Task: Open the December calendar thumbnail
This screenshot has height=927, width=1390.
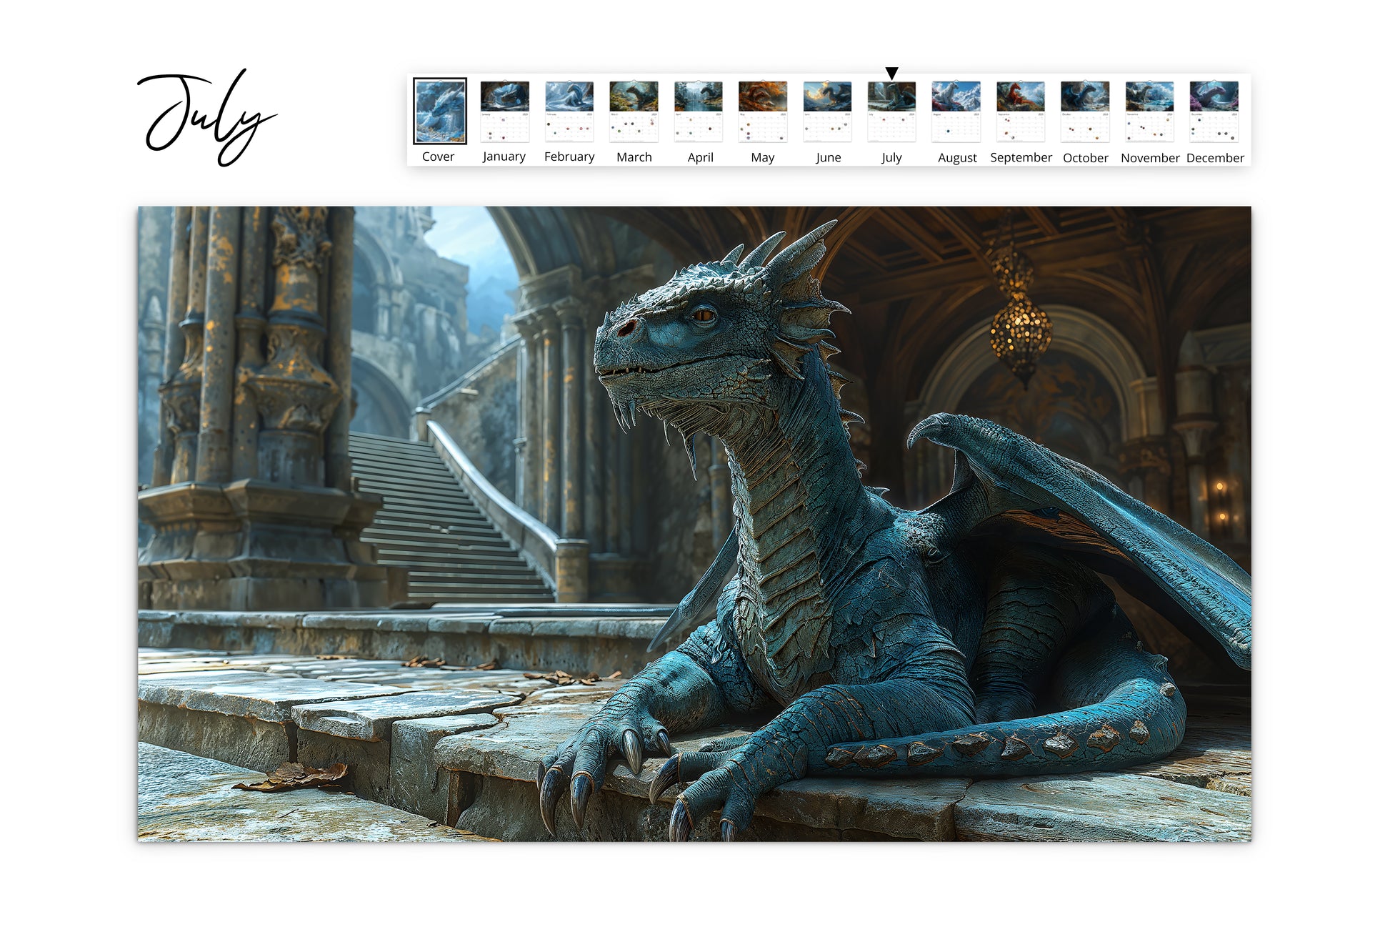Action: point(1214,111)
